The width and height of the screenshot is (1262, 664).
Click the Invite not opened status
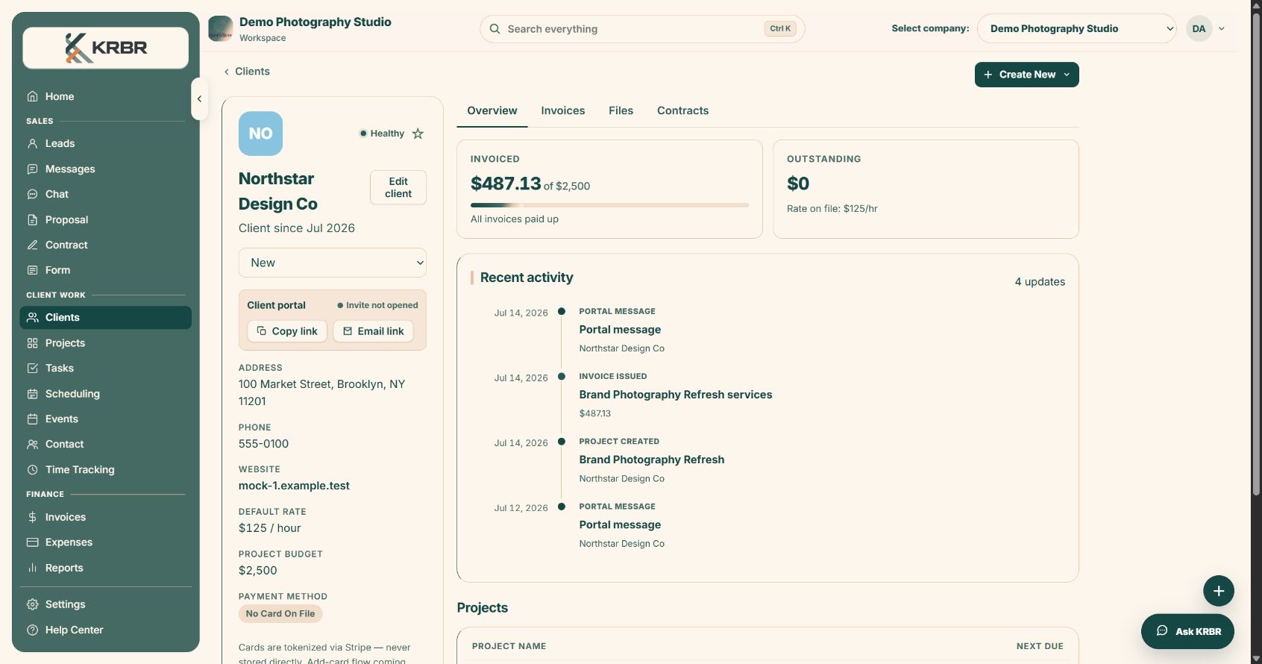pos(377,305)
